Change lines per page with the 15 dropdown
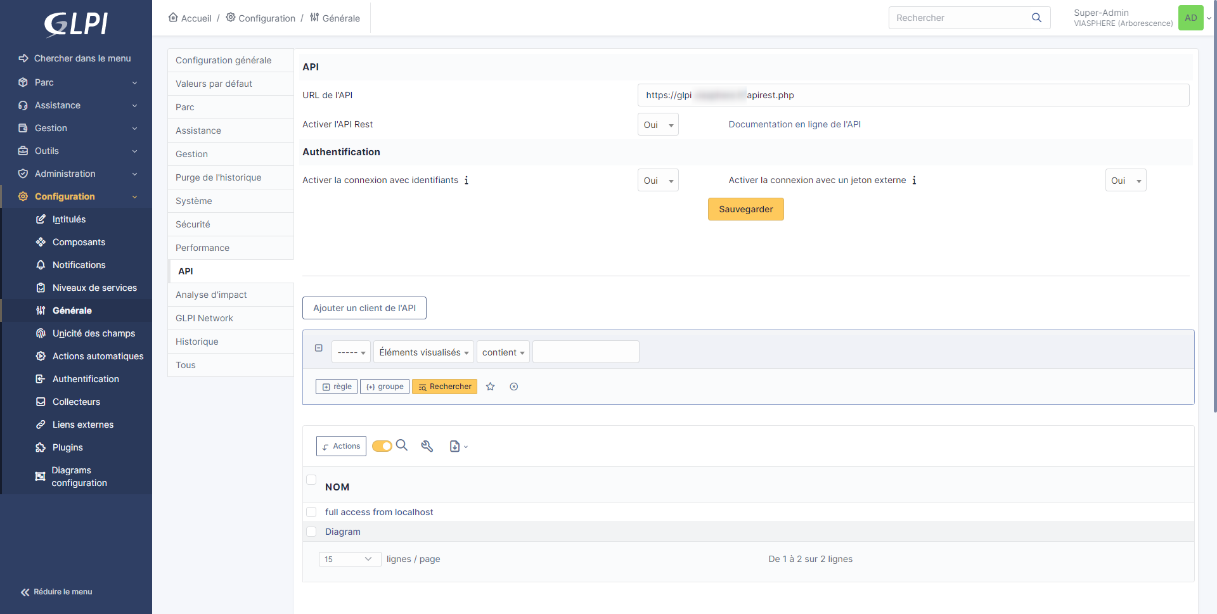The image size is (1217, 614). click(349, 559)
